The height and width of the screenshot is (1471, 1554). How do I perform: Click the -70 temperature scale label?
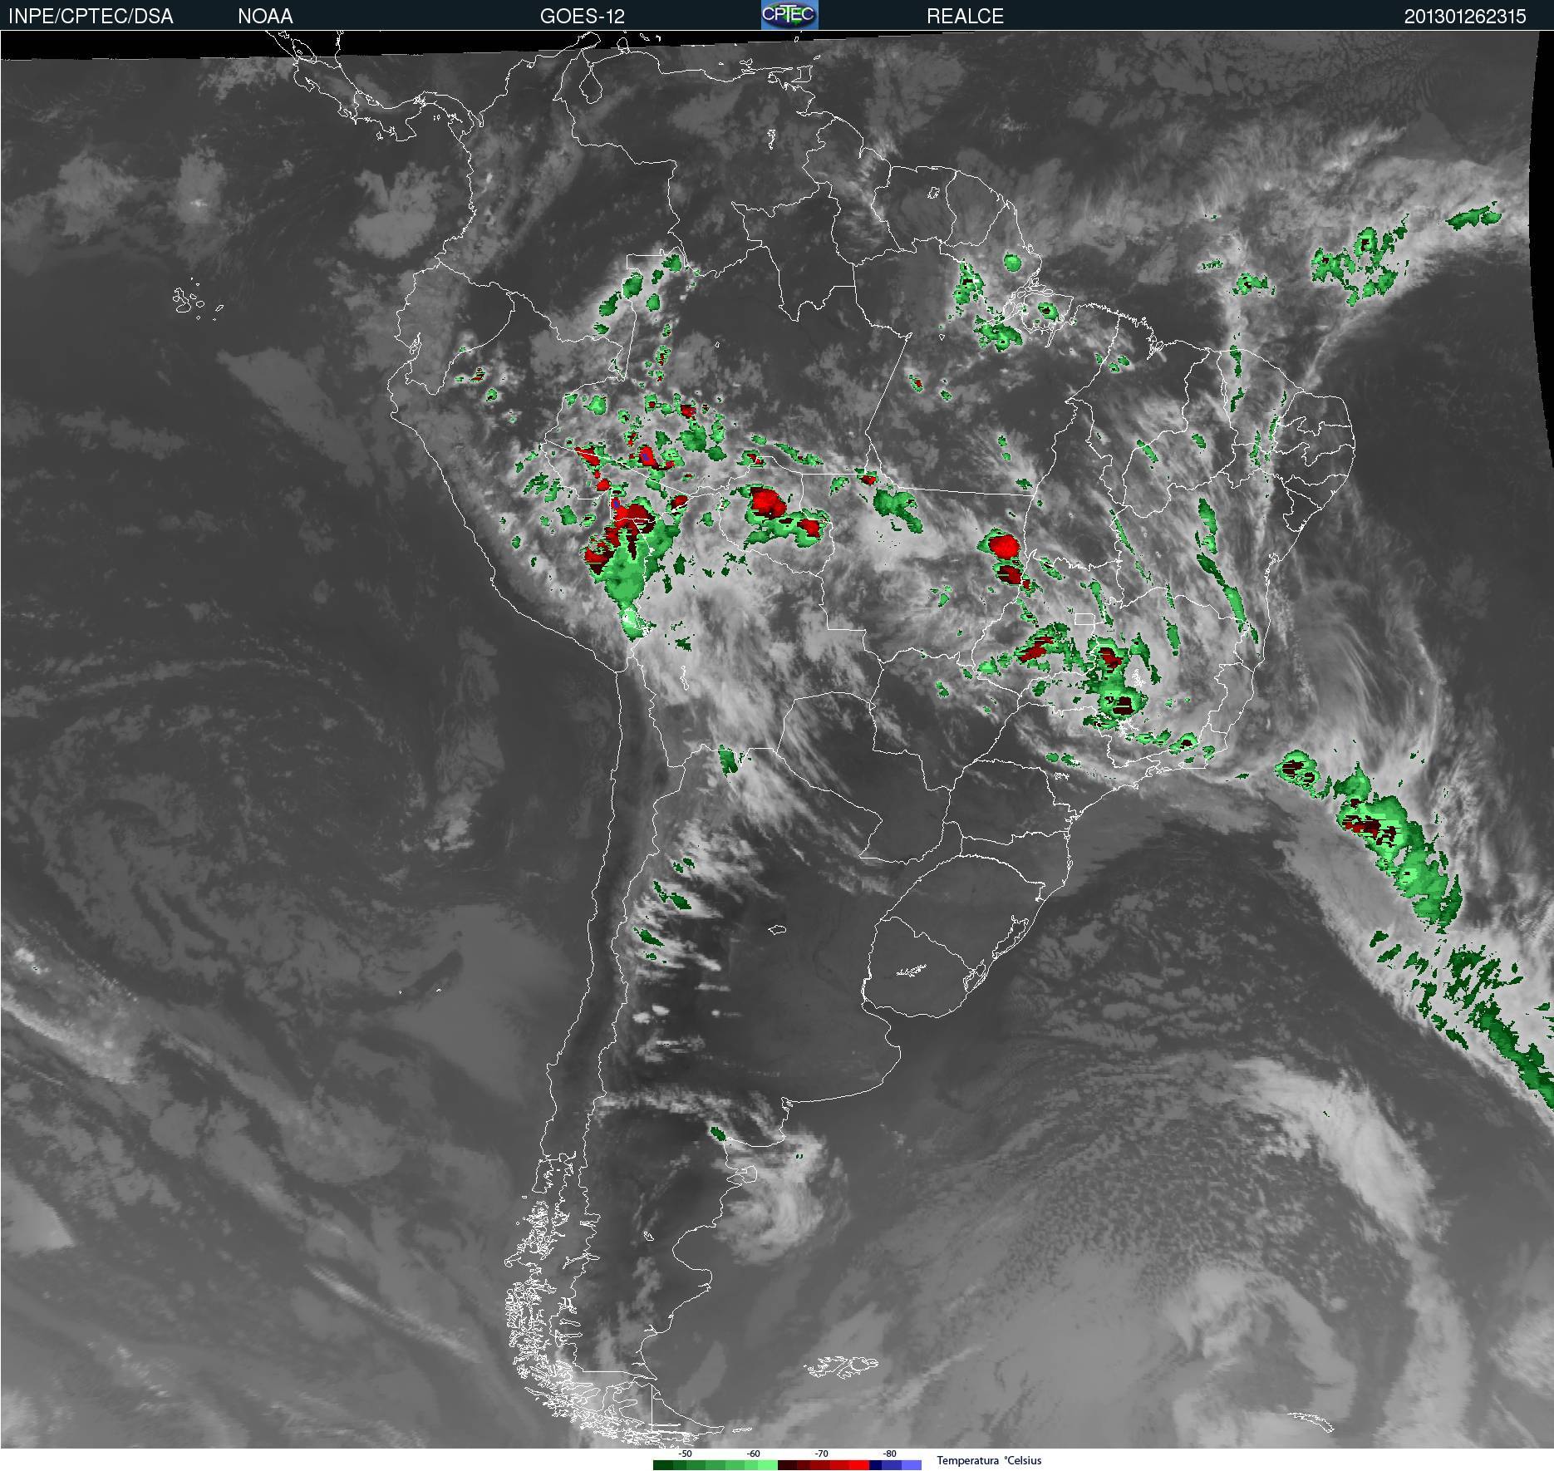pos(821,1454)
